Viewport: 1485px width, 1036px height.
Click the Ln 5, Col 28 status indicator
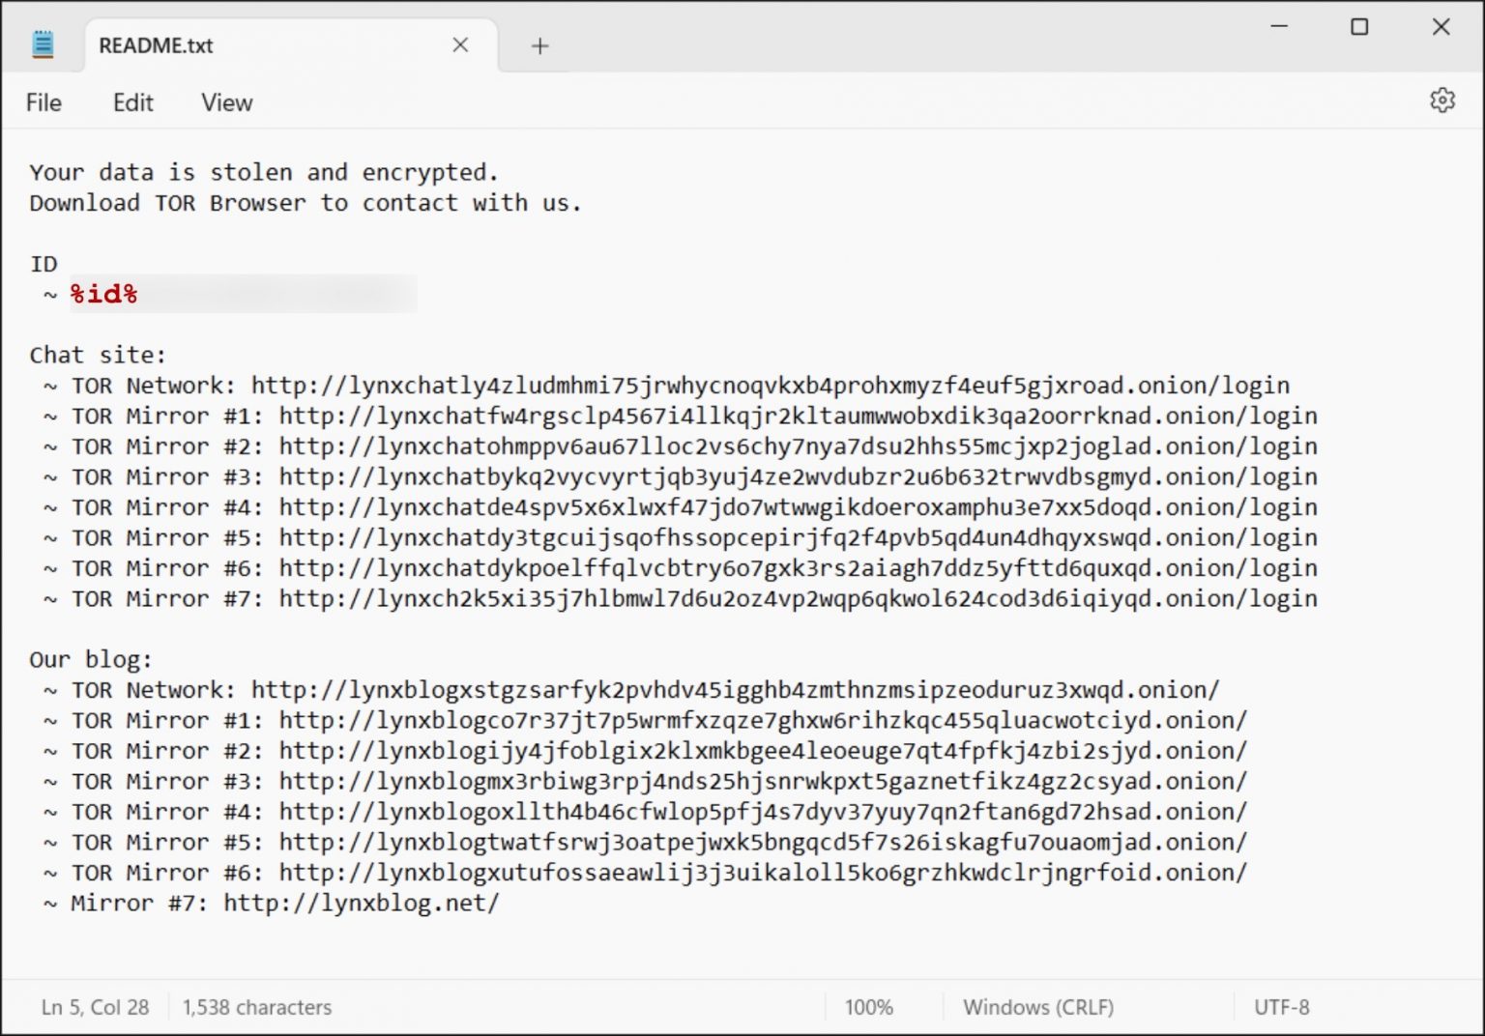point(94,1007)
